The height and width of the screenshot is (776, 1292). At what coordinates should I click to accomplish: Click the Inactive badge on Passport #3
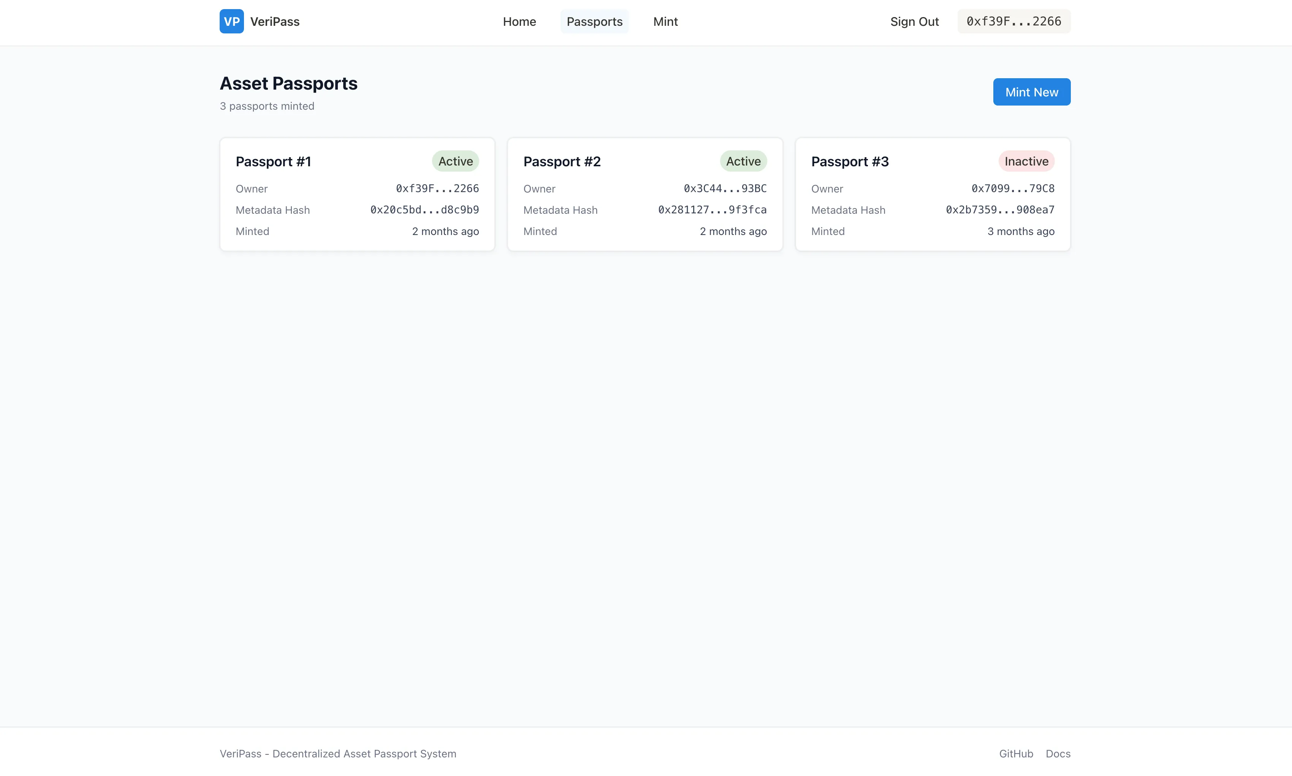click(1026, 161)
